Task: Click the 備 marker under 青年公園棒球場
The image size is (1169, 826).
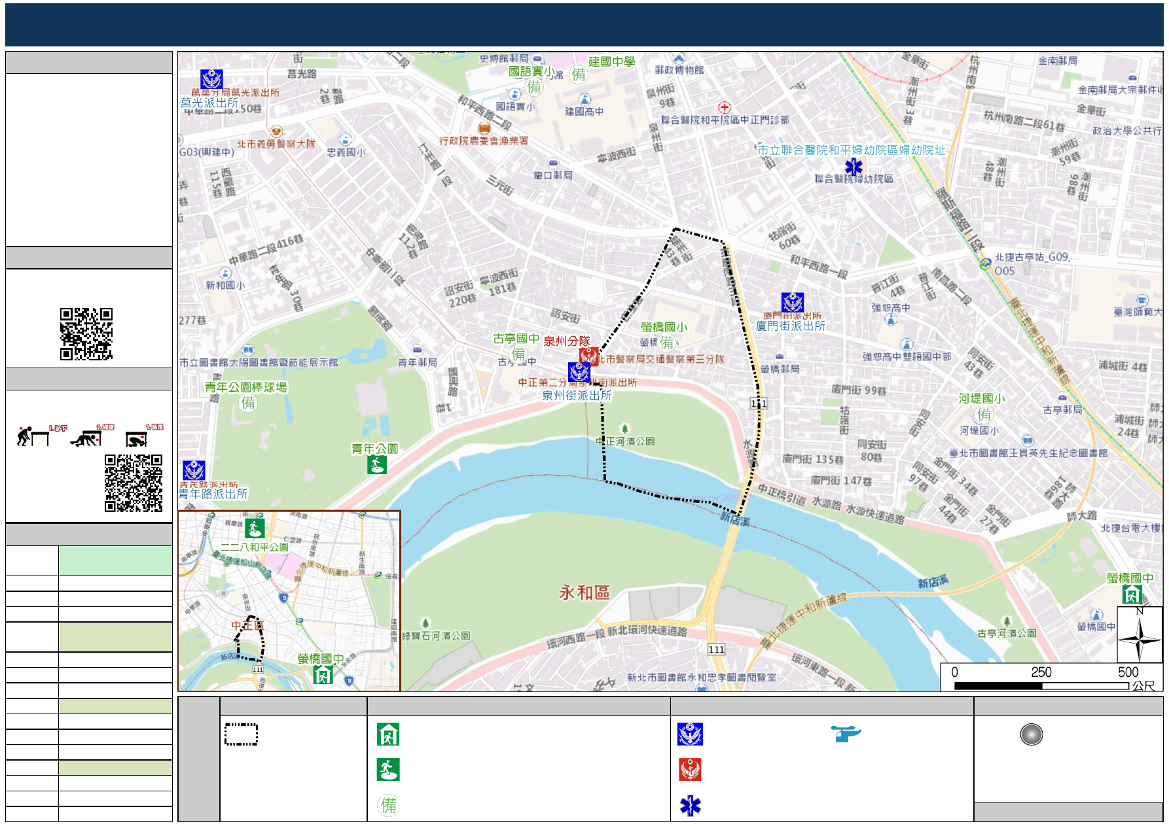Action: (249, 403)
